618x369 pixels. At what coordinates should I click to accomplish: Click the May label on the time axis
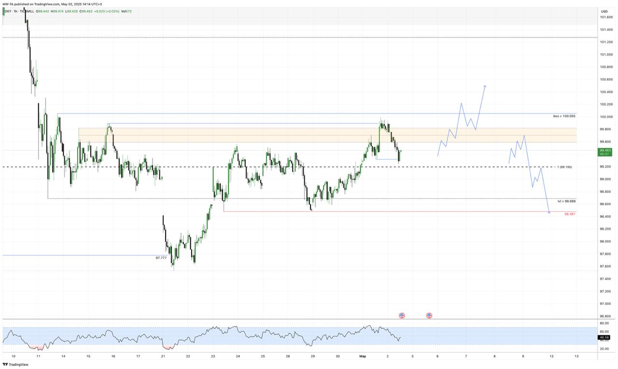(x=363, y=356)
